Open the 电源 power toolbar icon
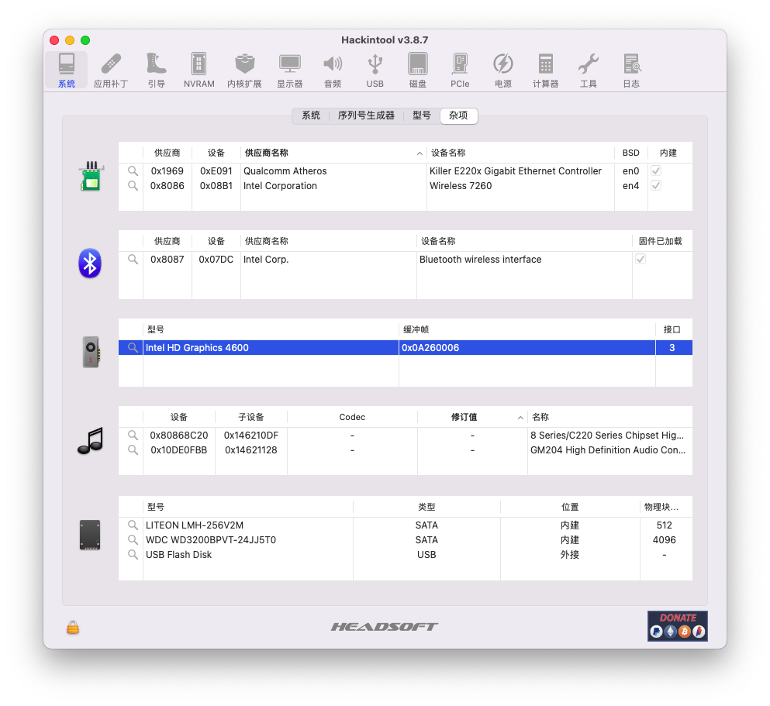This screenshot has height=706, width=770. pos(502,71)
